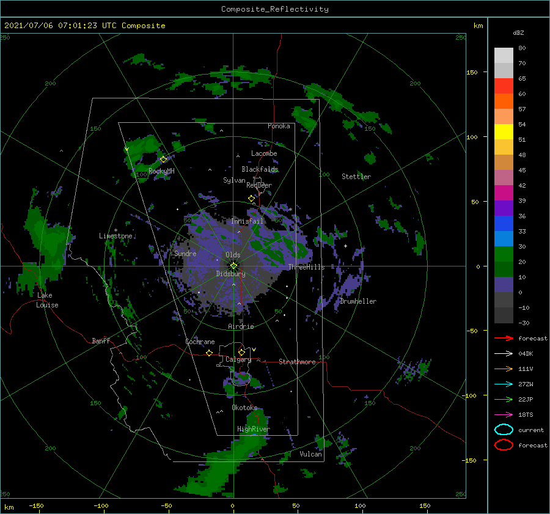Pick the light gray 70-80 dBZ swatch
The width and height of the screenshot is (550, 514).
(504, 55)
